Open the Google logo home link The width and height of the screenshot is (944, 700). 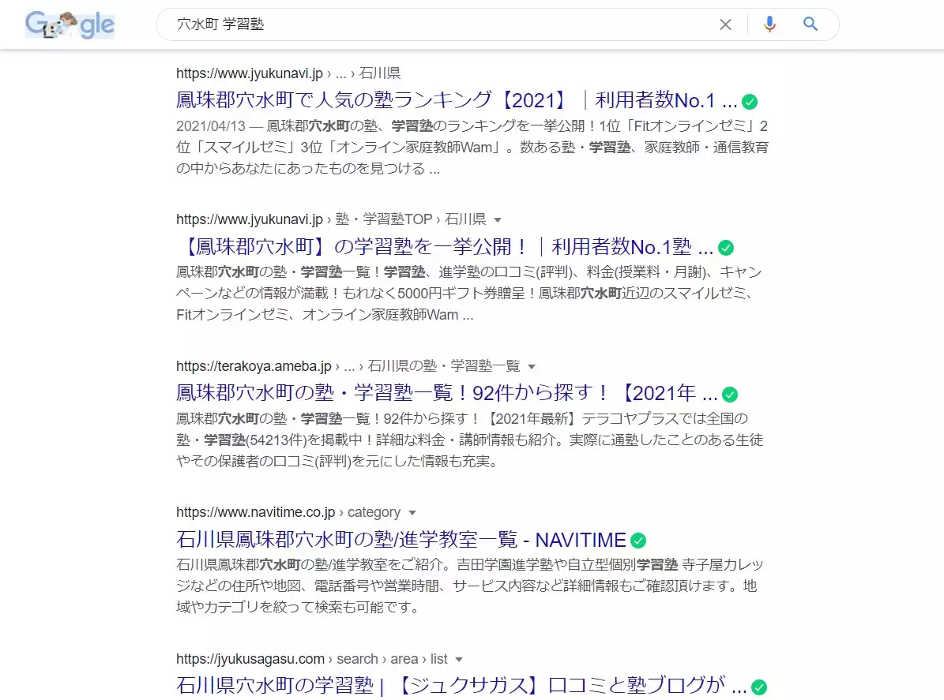70,24
